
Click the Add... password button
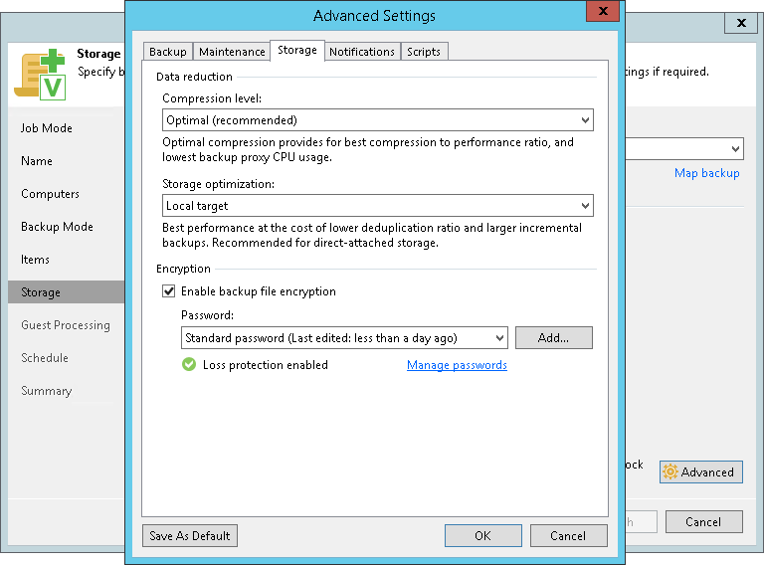coord(553,338)
